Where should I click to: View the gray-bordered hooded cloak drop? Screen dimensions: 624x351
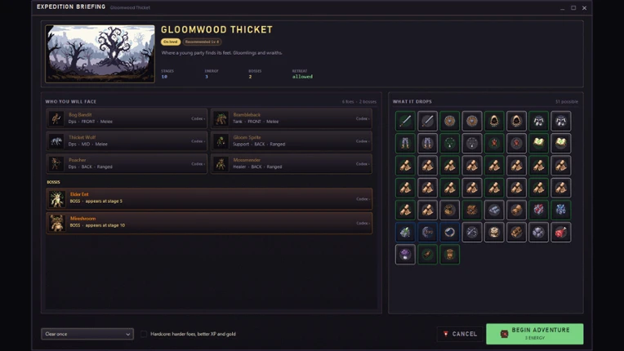516,121
